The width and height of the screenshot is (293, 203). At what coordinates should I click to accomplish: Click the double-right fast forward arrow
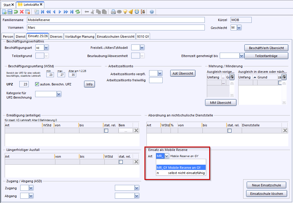[66, 12]
